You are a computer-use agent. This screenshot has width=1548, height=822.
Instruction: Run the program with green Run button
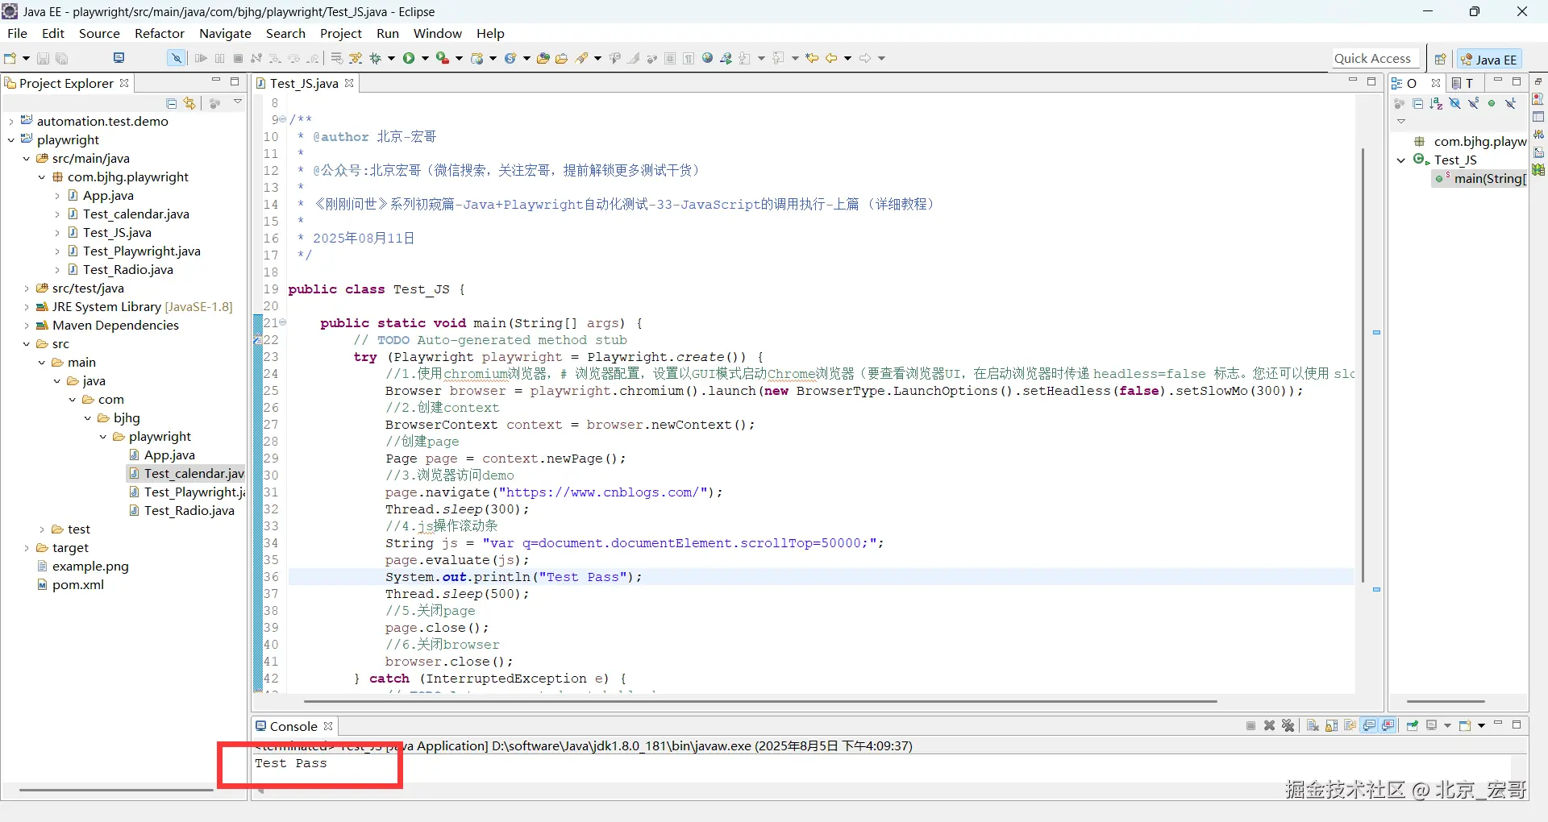(410, 58)
